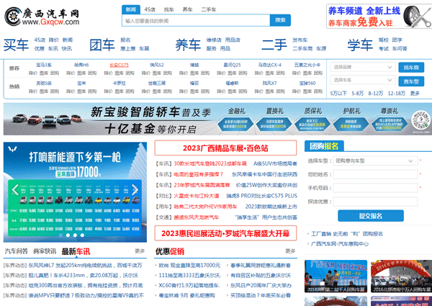Show the previous carousel slide with left arrow

(x=14, y=190)
